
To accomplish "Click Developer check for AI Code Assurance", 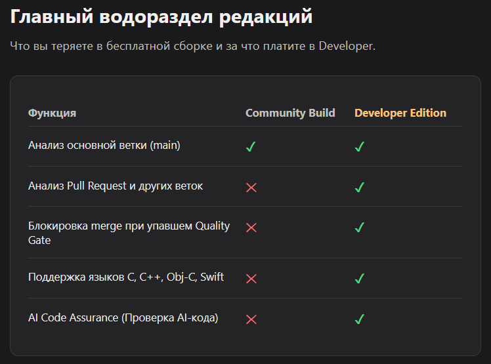I will [x=360, y=319].
